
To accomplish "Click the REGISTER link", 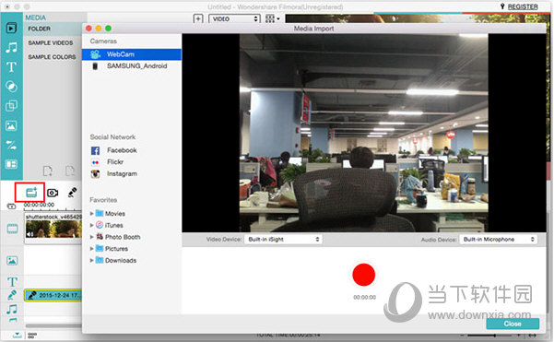I will (x=523, y=6).
